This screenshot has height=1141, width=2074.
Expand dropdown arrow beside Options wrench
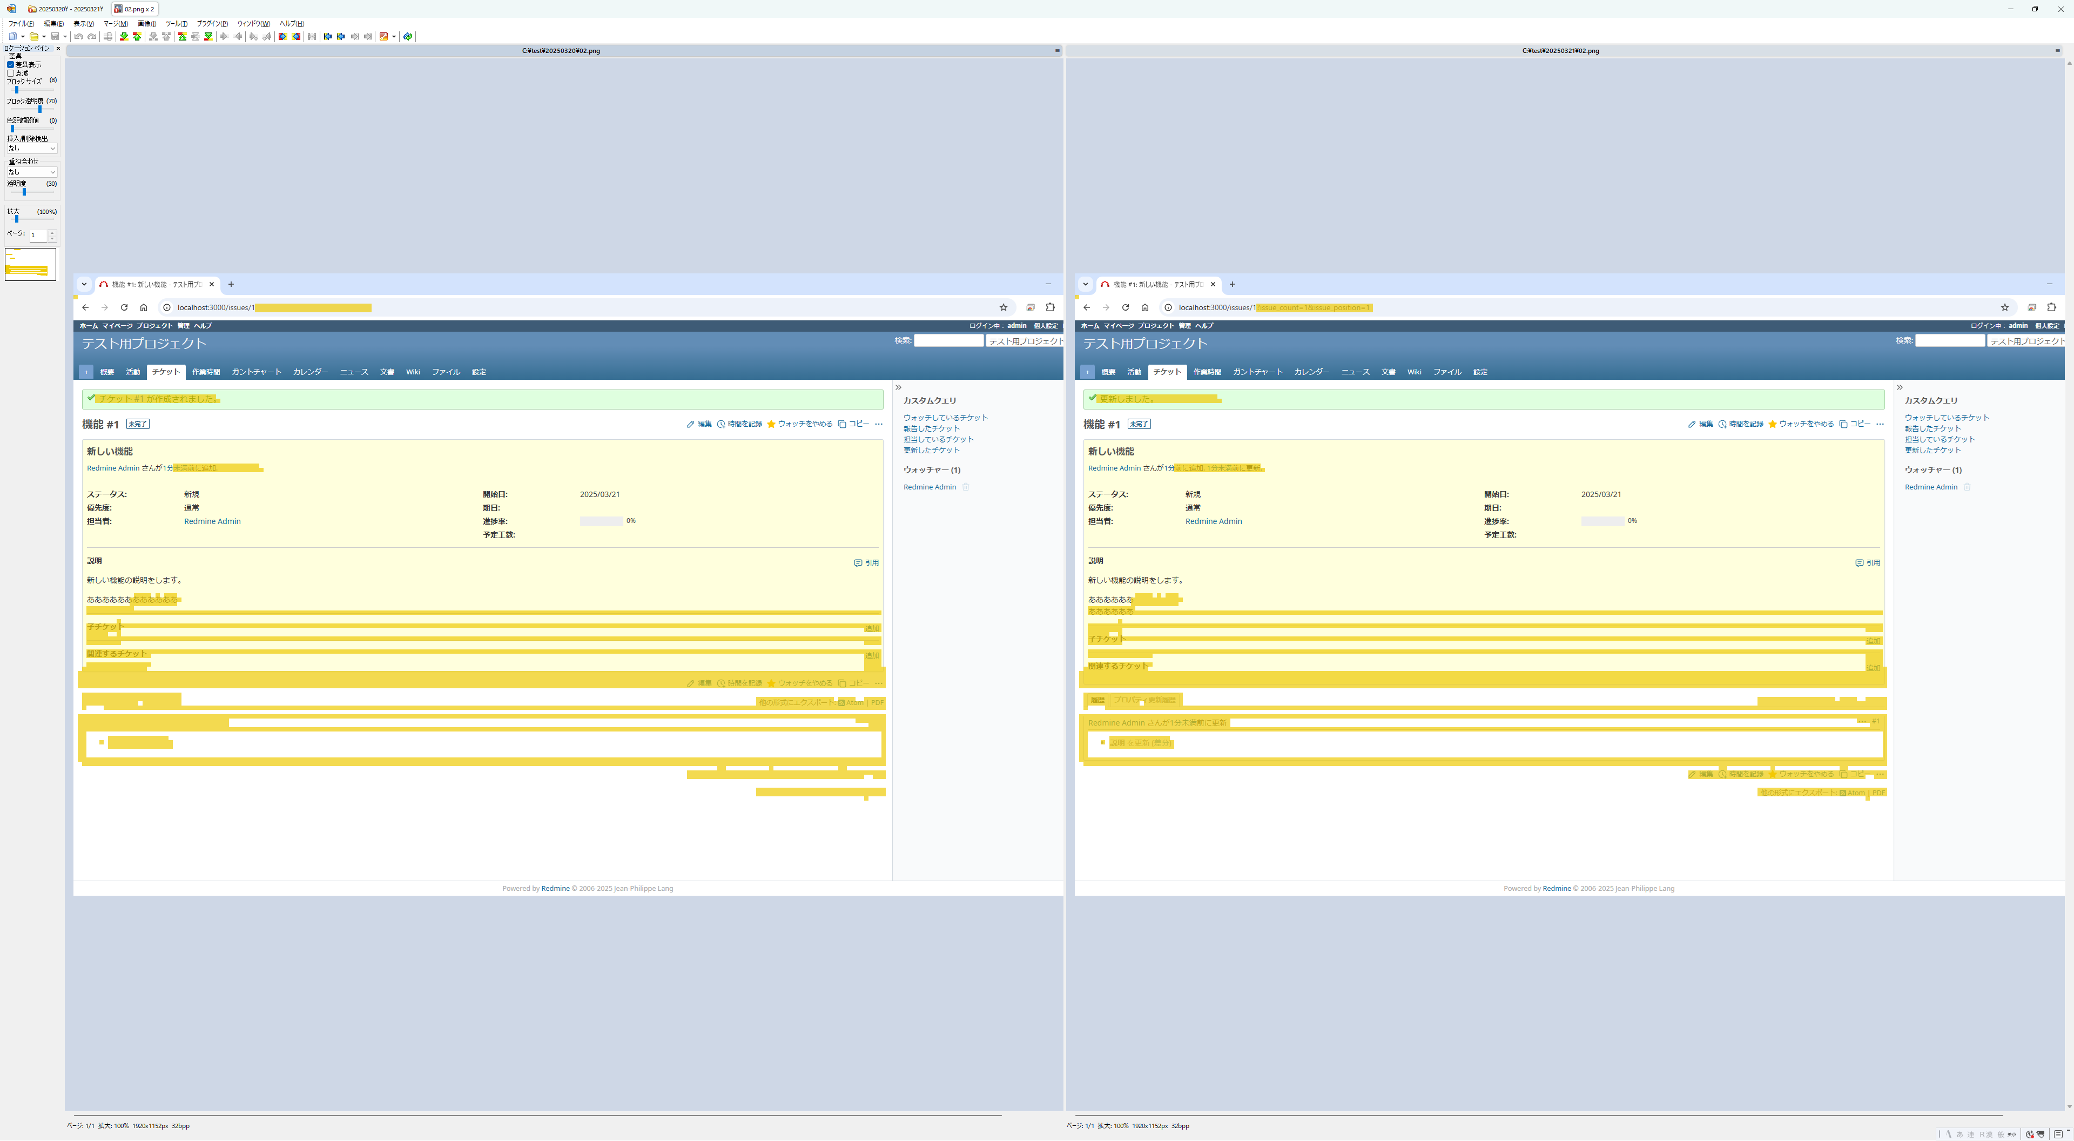pyautogui.click(x=394, y=36)
